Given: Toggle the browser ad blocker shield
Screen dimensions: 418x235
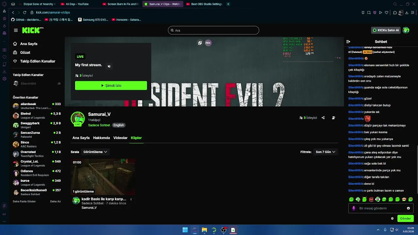Looking at the screenshot, I should point(375,12).
